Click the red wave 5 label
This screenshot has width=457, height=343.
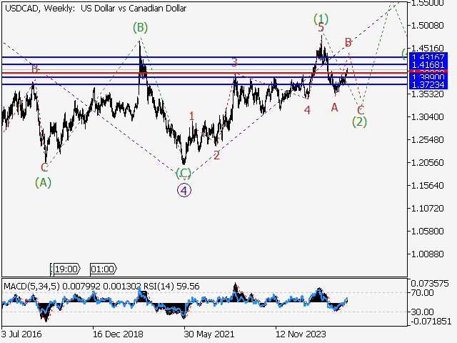click(321, 28)
